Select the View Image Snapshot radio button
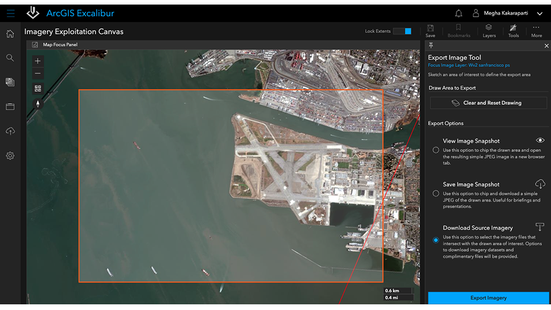The height and width of the screenshot is (310, 551). (435, 150)
